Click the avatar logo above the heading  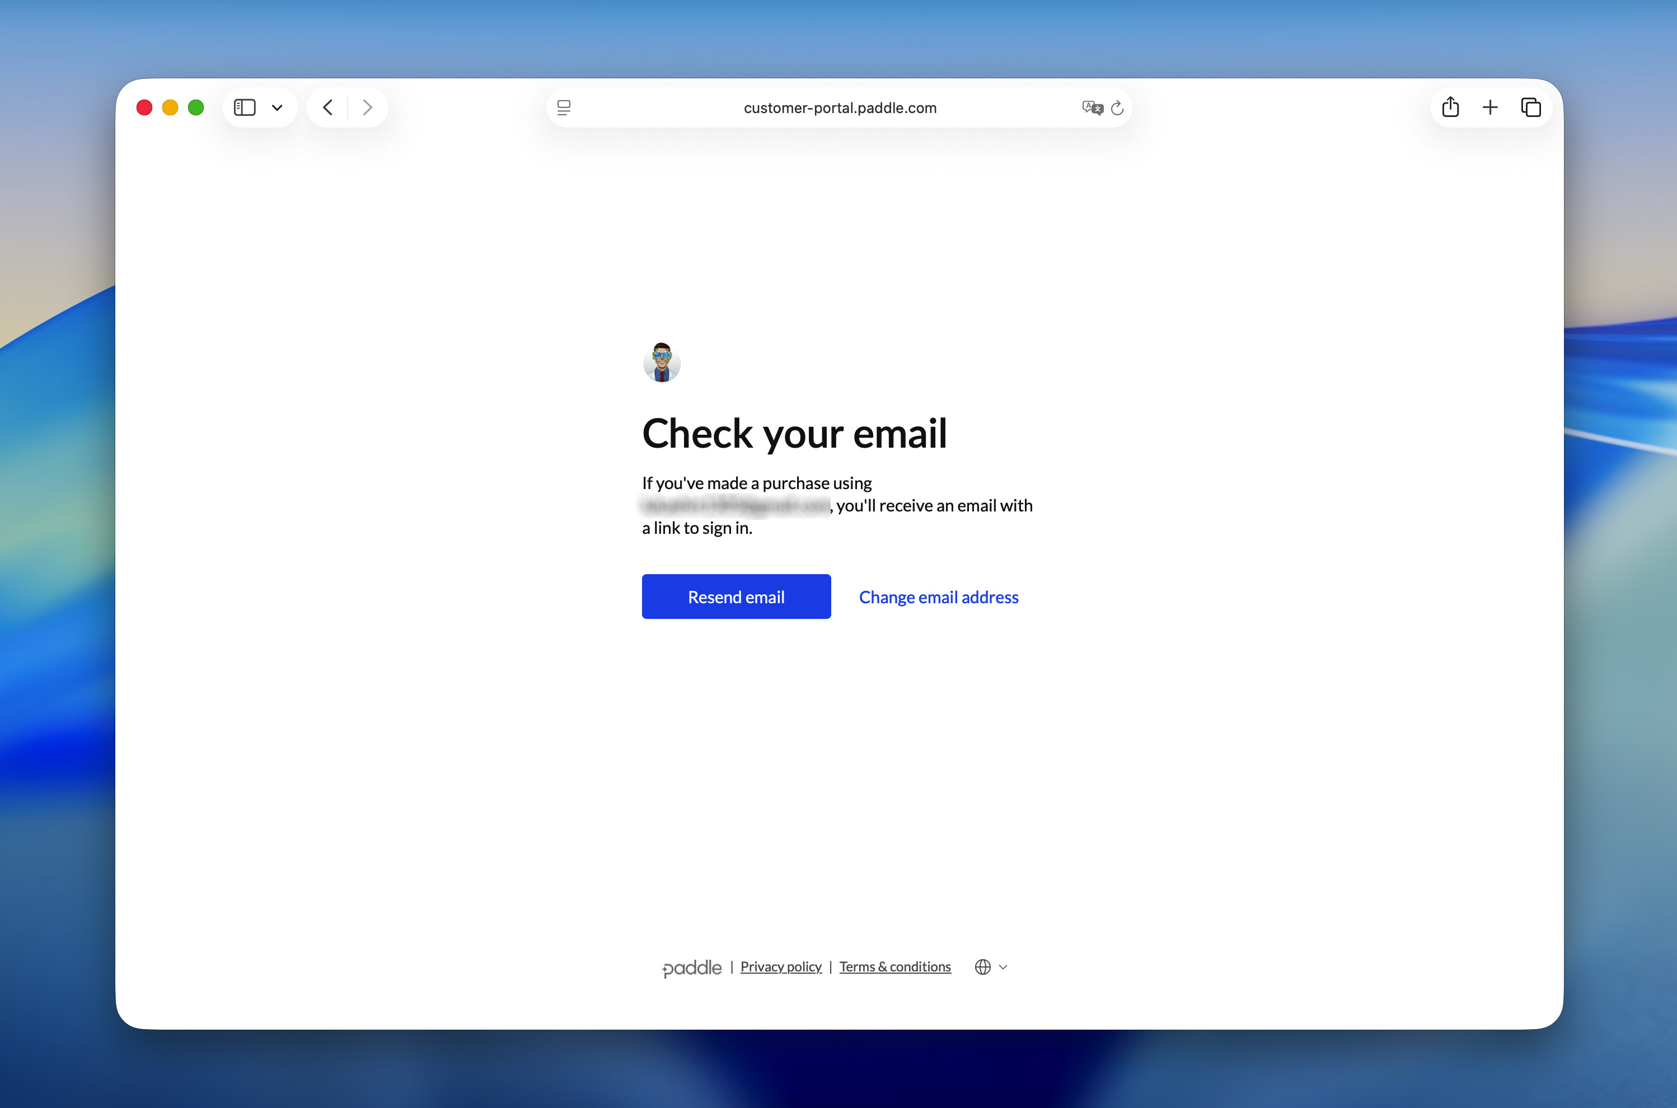662,363
